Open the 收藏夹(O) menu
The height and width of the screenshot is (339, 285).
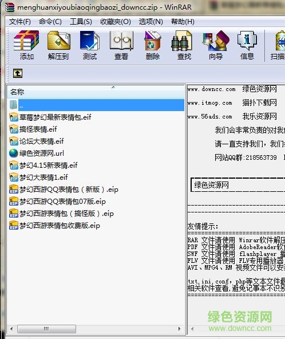pos(116,22)
